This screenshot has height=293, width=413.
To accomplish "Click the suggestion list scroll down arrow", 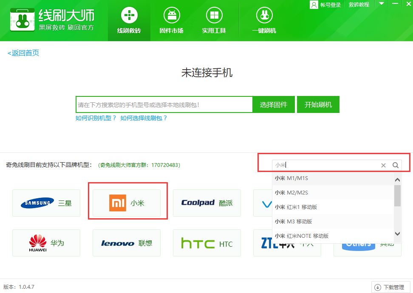I will click(397, 234).
